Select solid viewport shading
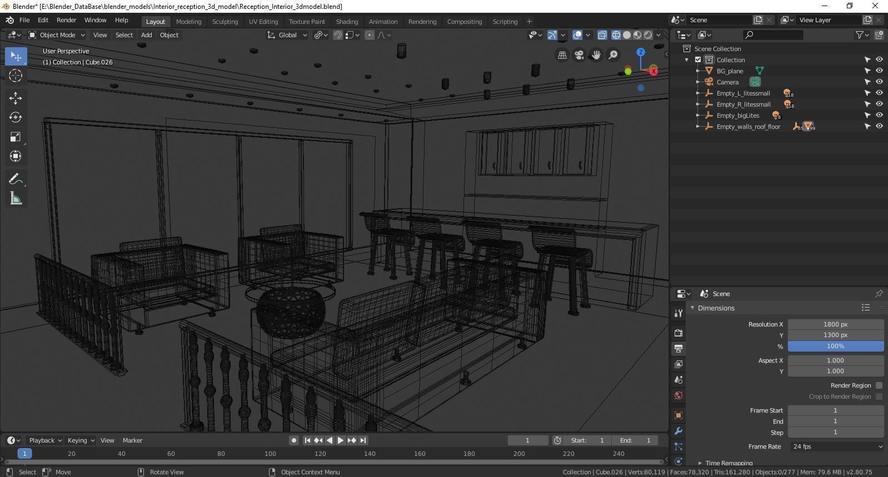Viewport: 888px width, 477px height. [x=627, y=35]
